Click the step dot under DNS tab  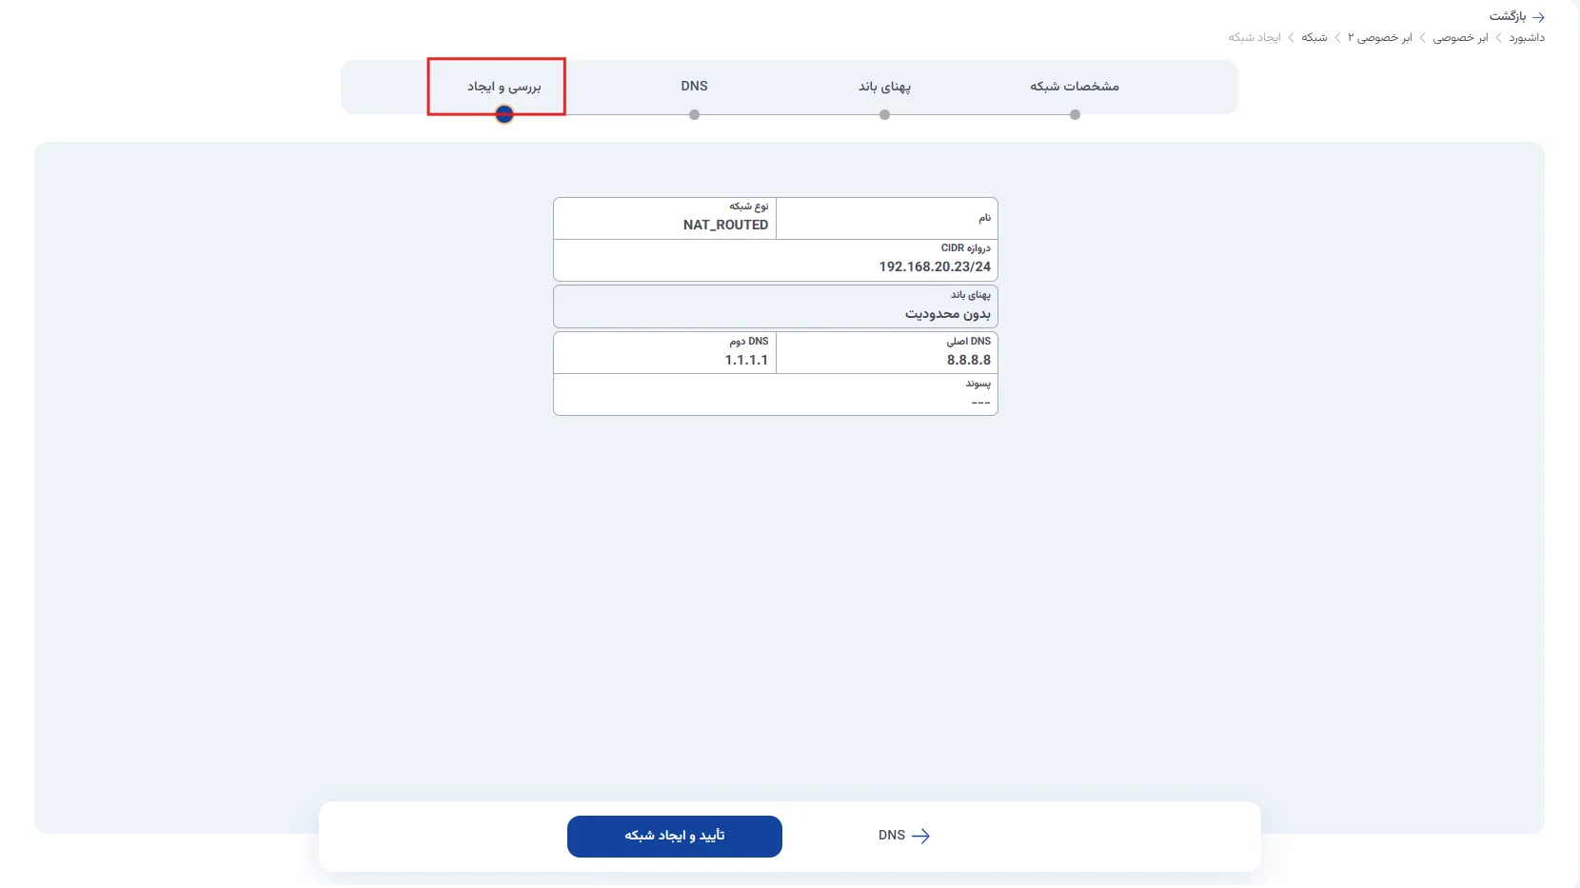tap(694, 114)
